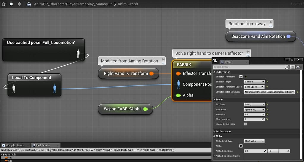Screen dimensions: 304x162
Task: Open the Effector Target dropdown set to Camera
Action: click(254, 82)
